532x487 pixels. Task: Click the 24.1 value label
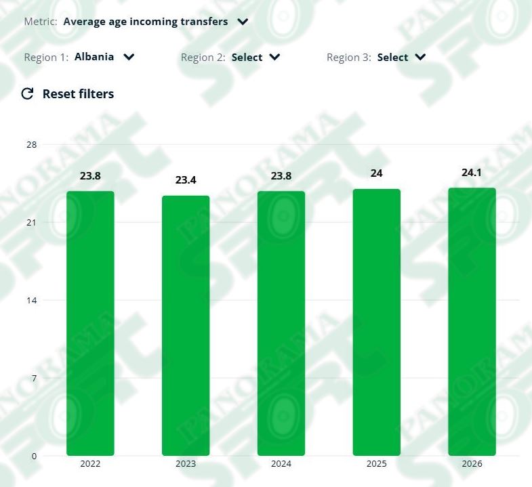coord(472,173)
